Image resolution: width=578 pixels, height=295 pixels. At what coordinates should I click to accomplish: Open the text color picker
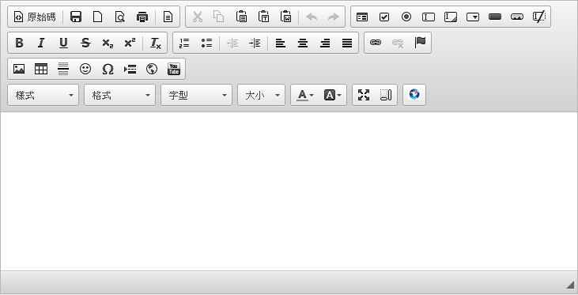pyautogui.click(x=305, y=95)
